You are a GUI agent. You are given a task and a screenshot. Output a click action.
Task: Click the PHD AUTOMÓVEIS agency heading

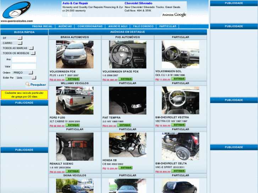click(x=127, y=37)
